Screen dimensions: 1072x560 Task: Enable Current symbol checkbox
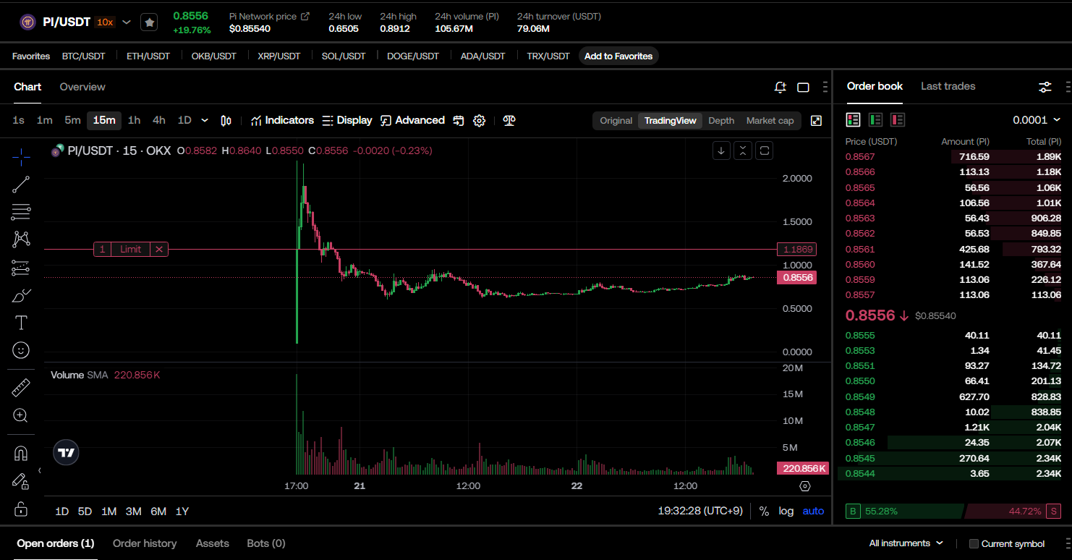974,544
